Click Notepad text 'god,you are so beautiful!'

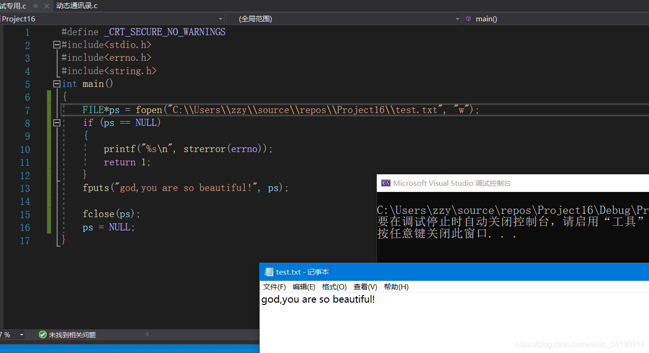318,300
